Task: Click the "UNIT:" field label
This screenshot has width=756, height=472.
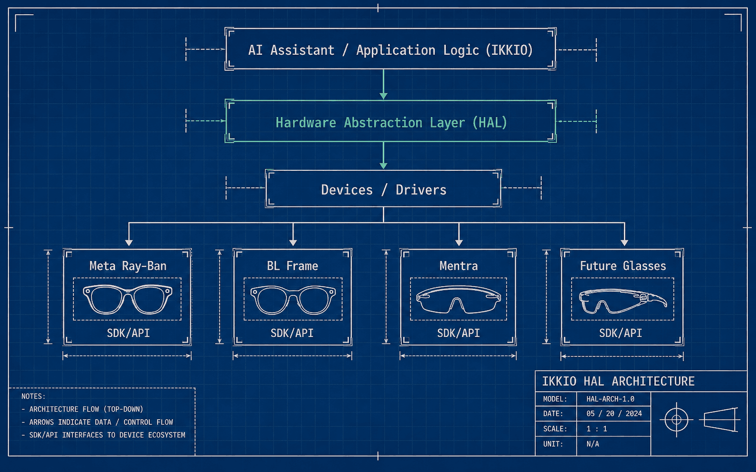Action: (x=553, y=444)
